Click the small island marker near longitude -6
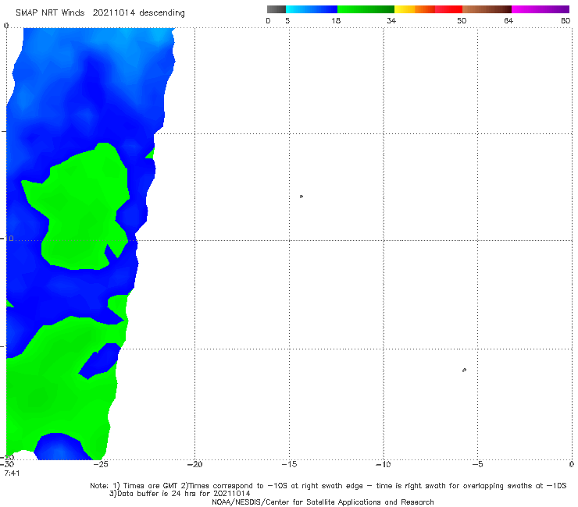This screenshot has height=507, width=578. pyautogui.click(x=464, y=370)
